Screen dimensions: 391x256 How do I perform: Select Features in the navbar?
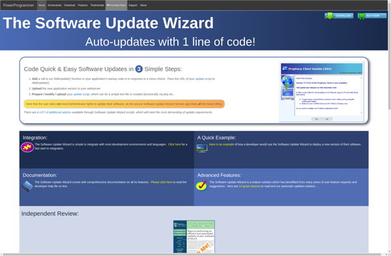83,5
